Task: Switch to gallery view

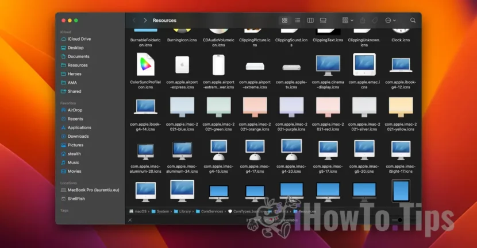Action: (323, 20)
